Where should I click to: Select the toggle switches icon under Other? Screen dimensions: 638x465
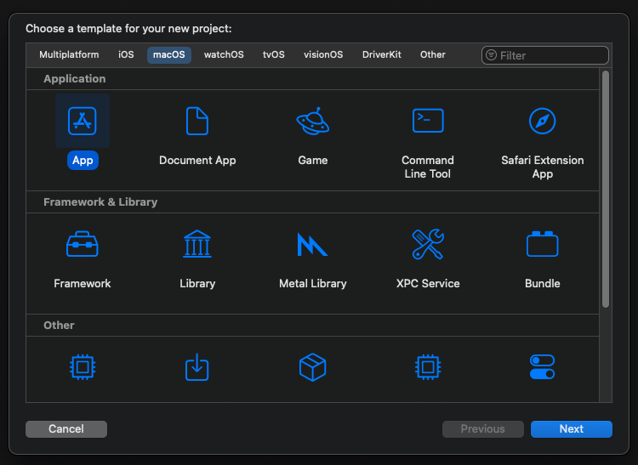(x=543, y=367)
